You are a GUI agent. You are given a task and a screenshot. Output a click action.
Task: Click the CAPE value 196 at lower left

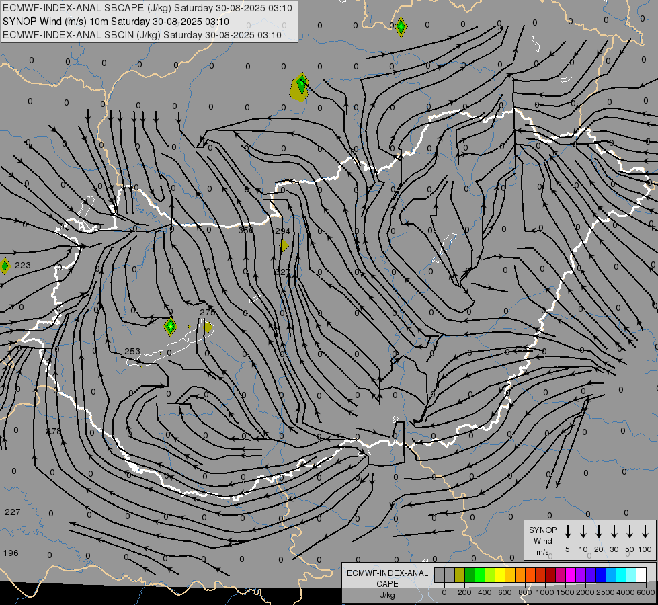coord(11,553)
